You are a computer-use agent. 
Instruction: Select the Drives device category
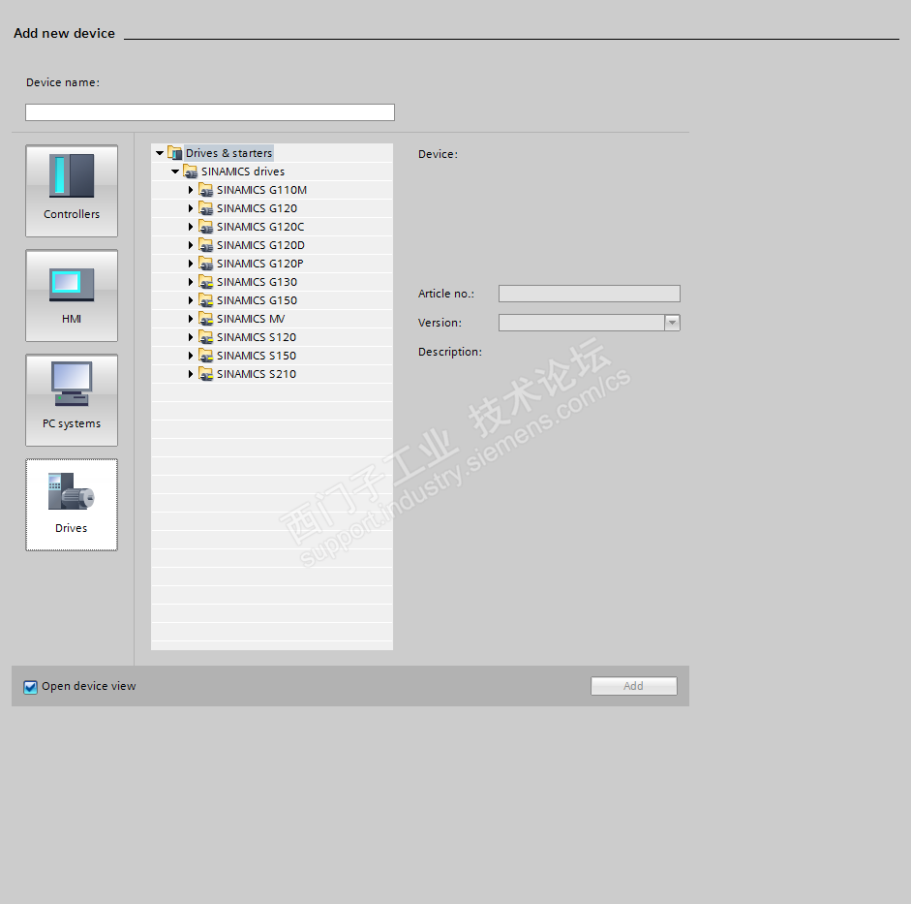72,505
